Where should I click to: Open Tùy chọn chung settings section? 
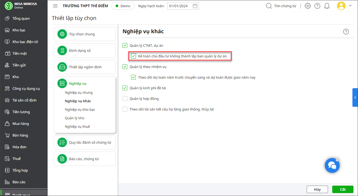[x=85, y=34]
